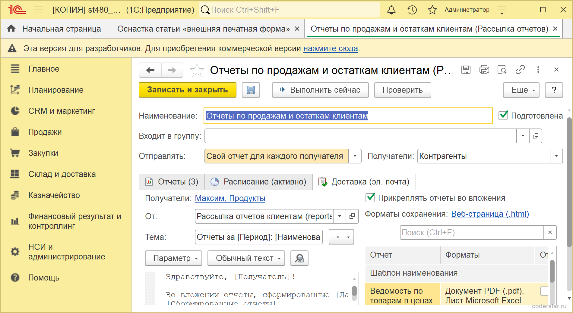Open dropdown button next to Тема
Image resolution: width=573 pixels, height=313 pixels.
coord(341,237)
